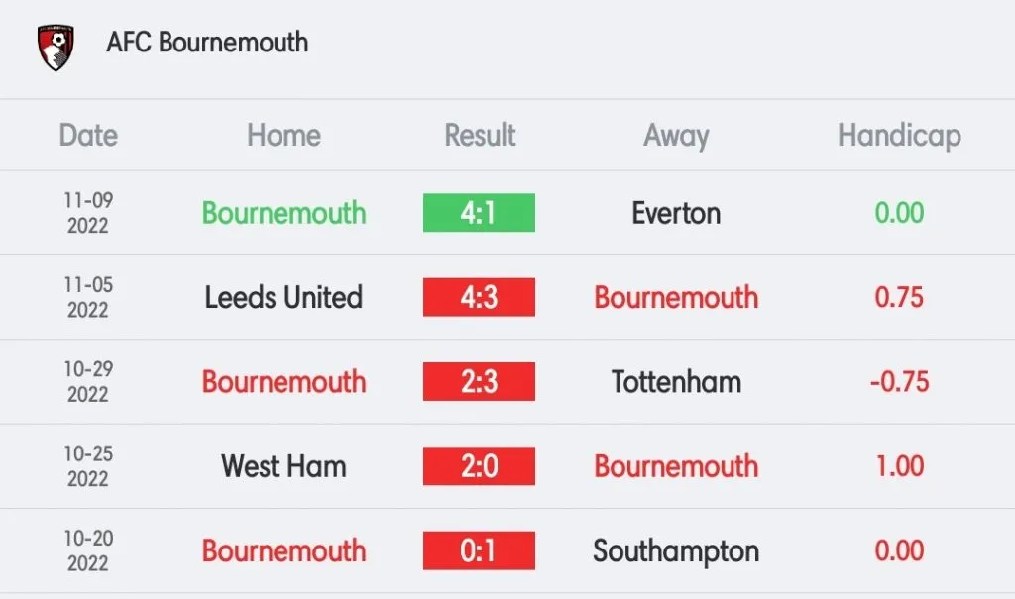
Task: Select the Home column header
Action: pos(283,136)
